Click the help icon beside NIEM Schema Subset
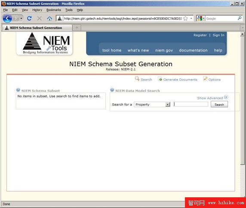Screen dimensions: 246x208 [18, 90]
